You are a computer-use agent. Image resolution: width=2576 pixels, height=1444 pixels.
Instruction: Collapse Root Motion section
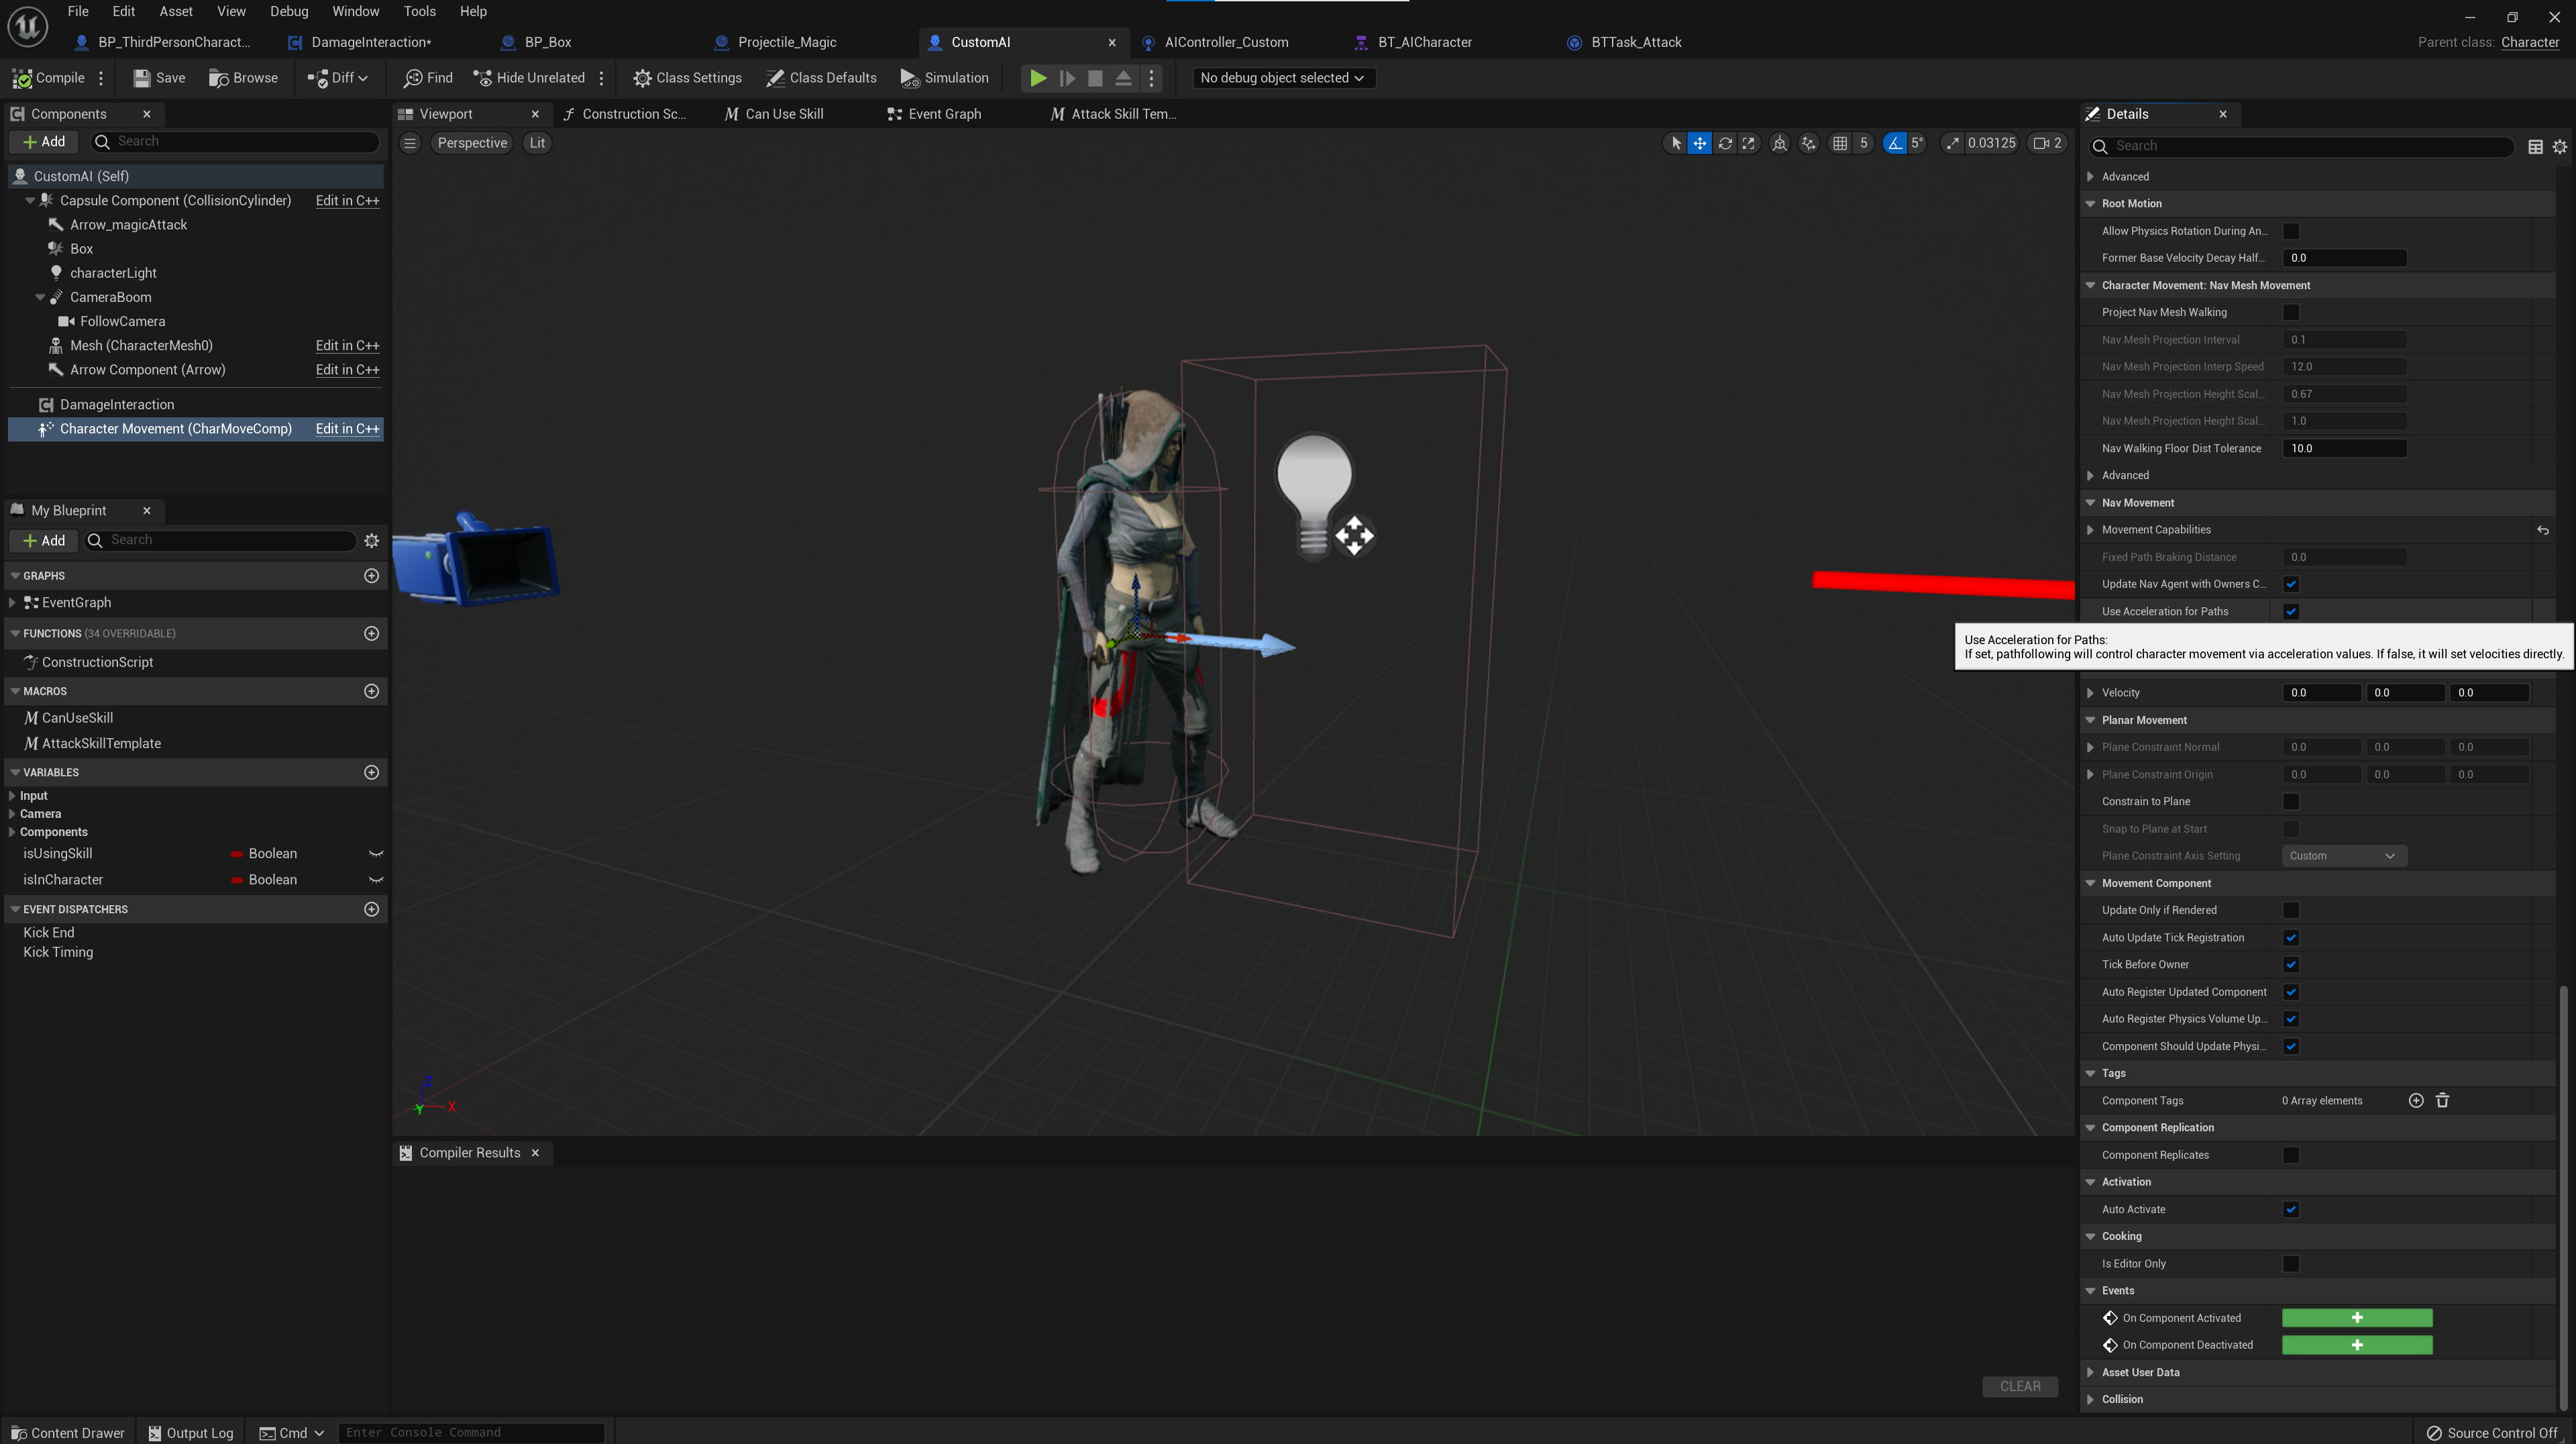tap(2090, 204)
